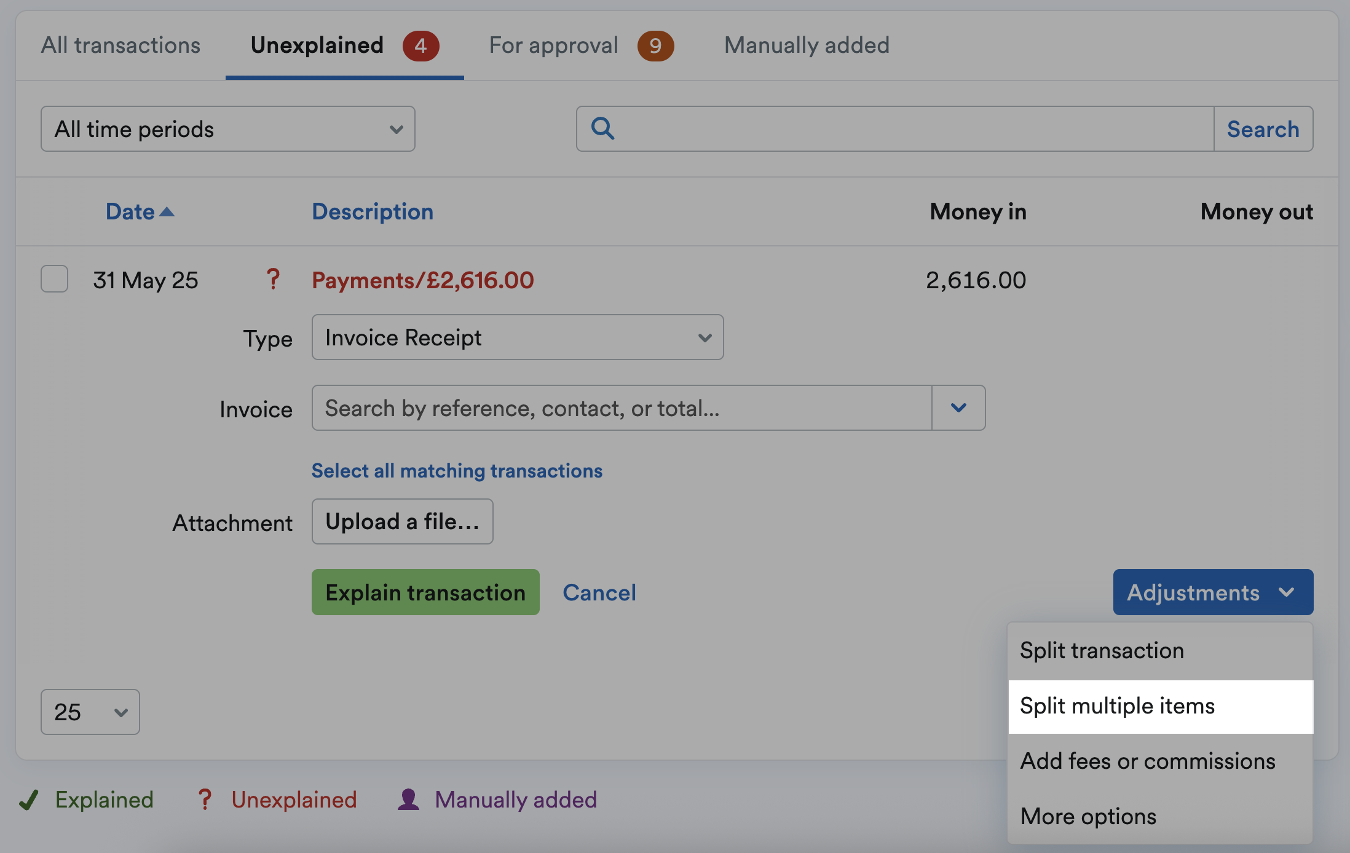Image resolution: width=1350 pixels, height=853 pixels.
Task: Choose Split transaction from menu
Action: [1161, 651]
